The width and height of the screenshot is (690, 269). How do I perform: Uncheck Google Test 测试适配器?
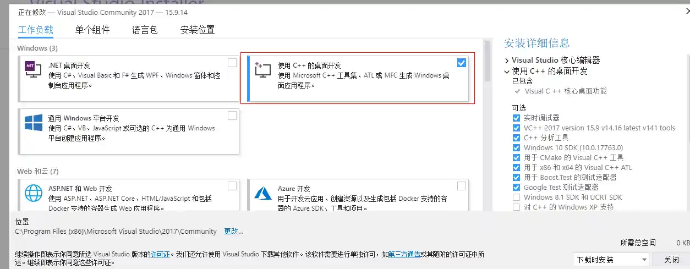pyautogui.click(x=516, y=187)
